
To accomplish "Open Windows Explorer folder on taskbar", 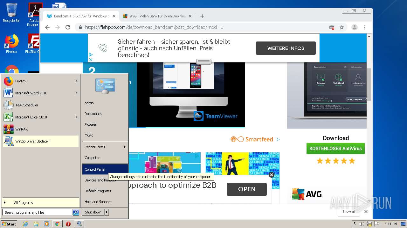I will pyautogui.click(x=36, y=224).
